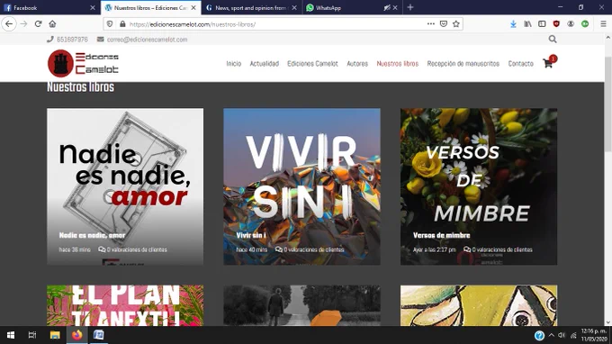612x344 pixels.
Task: Show hidden system tray icons chevron
Action: [x=551, y=335]
